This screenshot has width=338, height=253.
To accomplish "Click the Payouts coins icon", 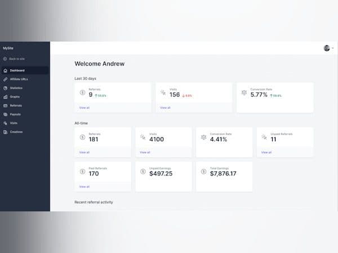I will 6,115.
